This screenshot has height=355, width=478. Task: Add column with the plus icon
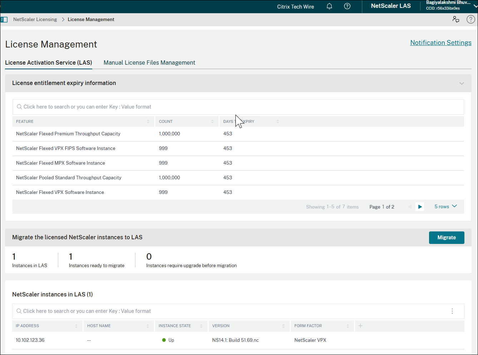click(x=360, y=326)
